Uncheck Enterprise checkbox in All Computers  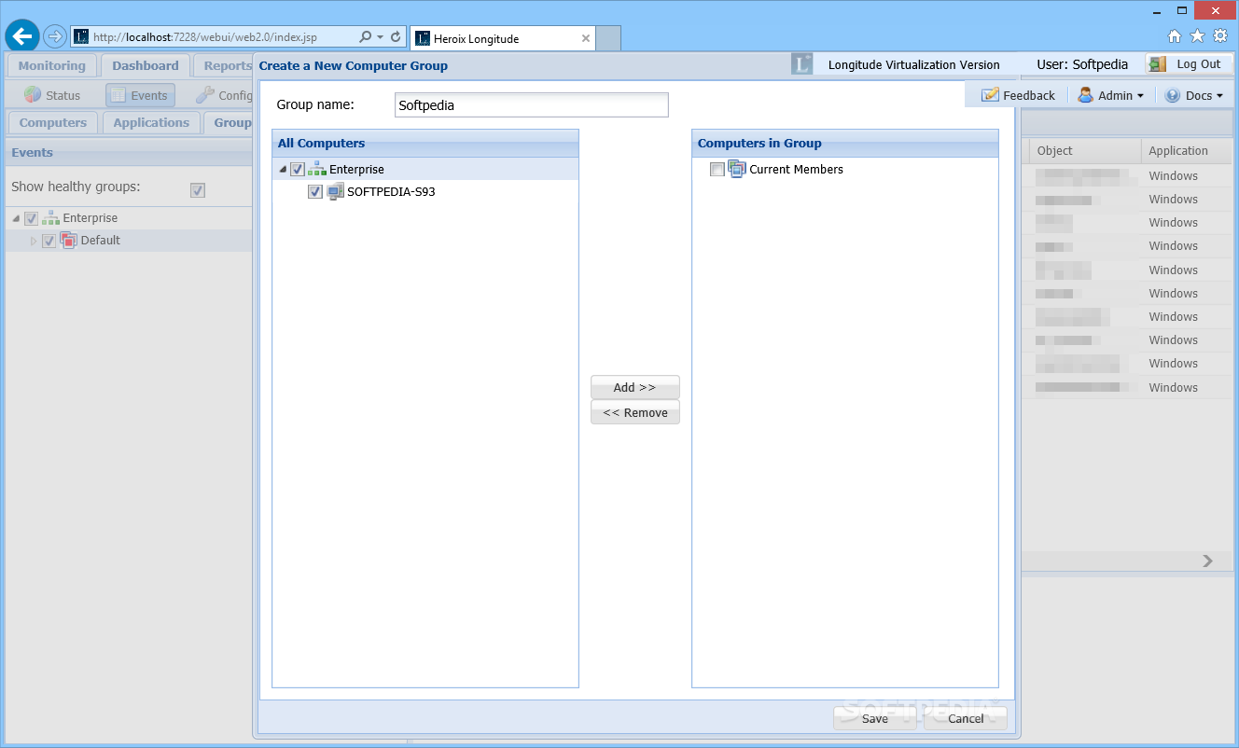[298, 170]
